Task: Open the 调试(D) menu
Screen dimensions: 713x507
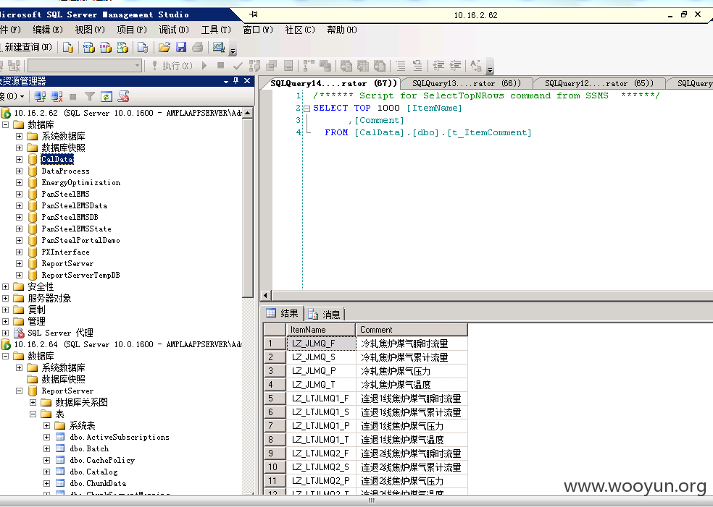Action: 174,30
